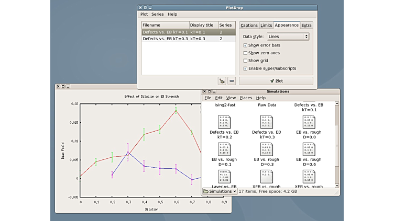Enable the Show zero axes checkbox
The width and height of the screenshot is (394, 221).
tap(246, 53)
